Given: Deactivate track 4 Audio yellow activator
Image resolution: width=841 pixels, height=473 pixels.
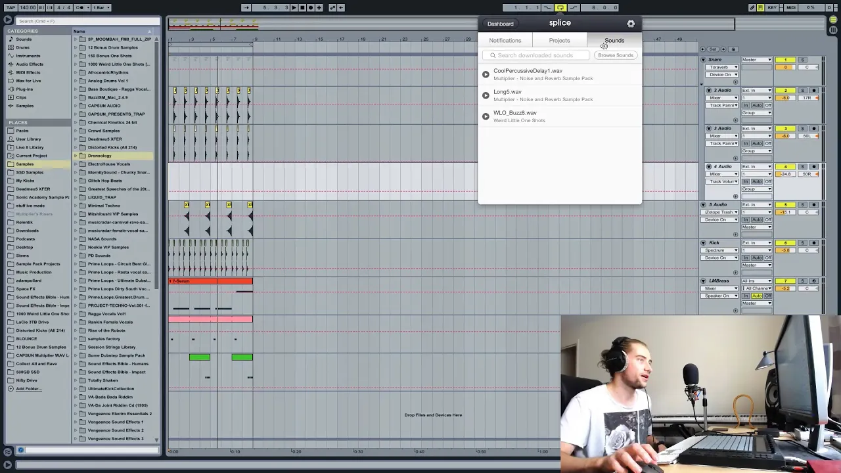Looking at the screenshot, I should tap(786, 166).
